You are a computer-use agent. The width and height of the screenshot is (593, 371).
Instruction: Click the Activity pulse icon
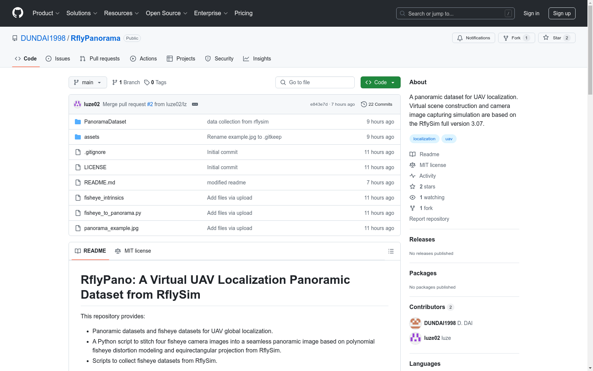coord(413,176)
